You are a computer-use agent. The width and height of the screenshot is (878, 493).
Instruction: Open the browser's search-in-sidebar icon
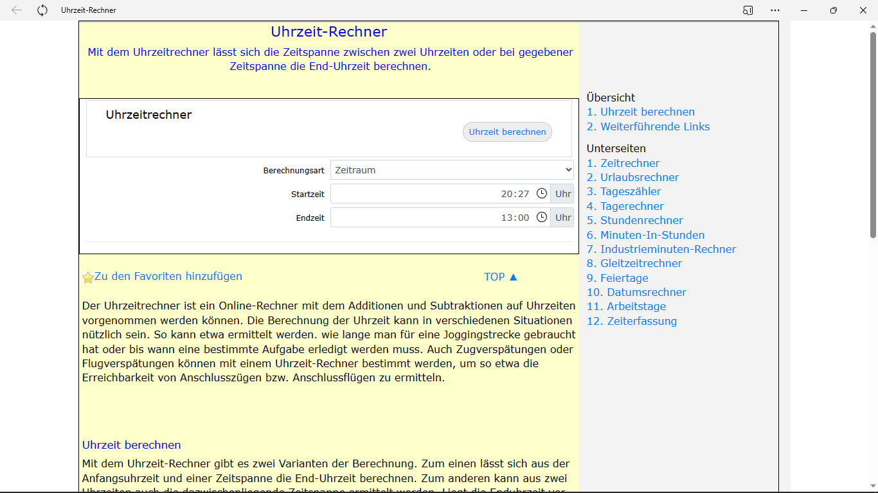coord(748,10)
